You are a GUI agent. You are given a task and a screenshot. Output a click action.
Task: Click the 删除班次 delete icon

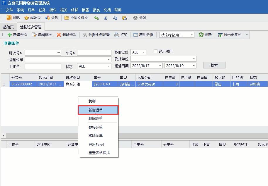pos(59,35)
